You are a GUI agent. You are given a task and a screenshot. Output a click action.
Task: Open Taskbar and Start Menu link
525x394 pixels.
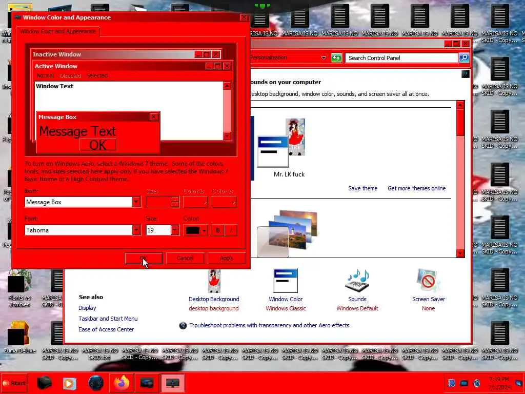point(108,319)
